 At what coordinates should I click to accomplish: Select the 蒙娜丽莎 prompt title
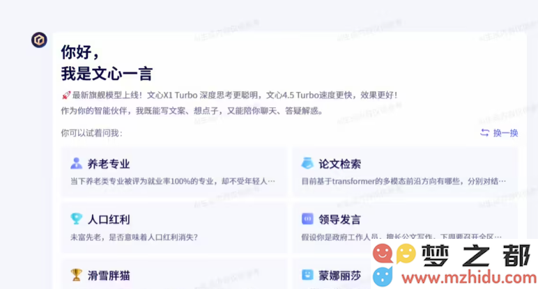(x=339, y=276)
